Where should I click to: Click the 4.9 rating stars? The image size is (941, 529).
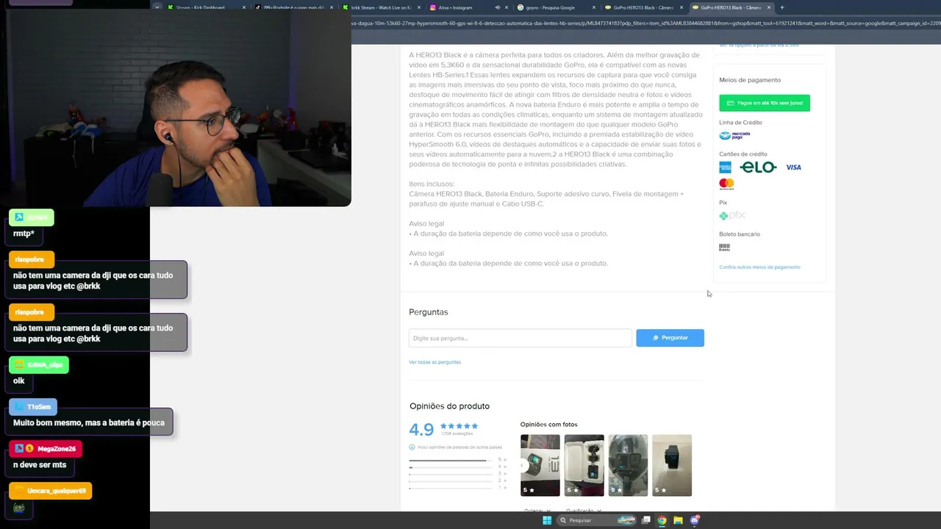tap(459, 426)
